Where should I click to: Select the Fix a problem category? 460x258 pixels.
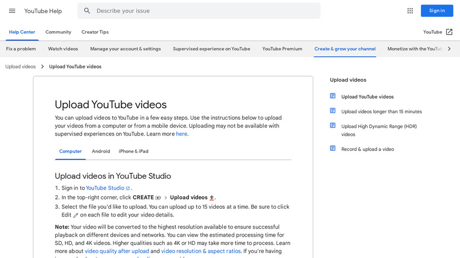[21, 49]
